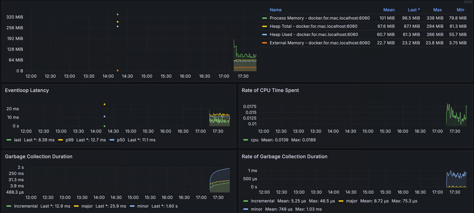The height and width of the screenshot is (213, 474).
Task: Toggle p50 series in Eventloop Latency legend
Action: coord(121,140)
